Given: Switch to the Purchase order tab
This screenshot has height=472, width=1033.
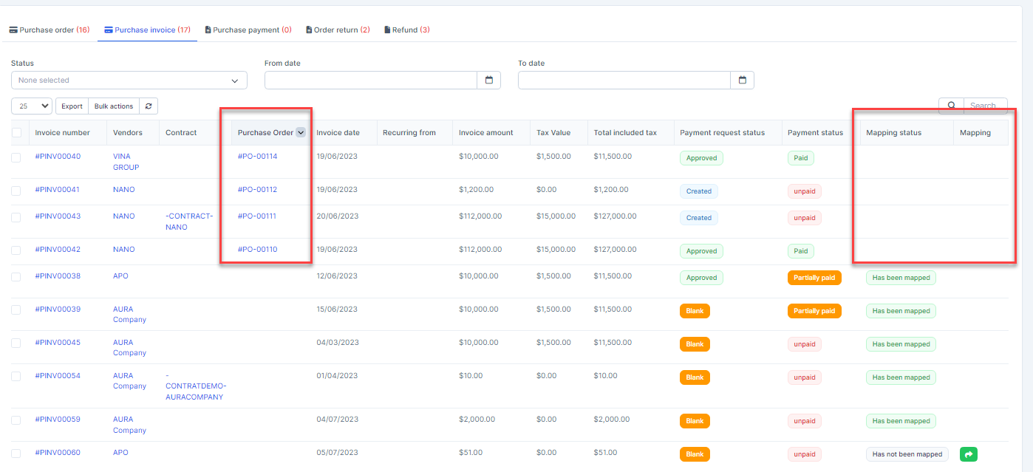Looking at the screenshot, I should point(50,30).
